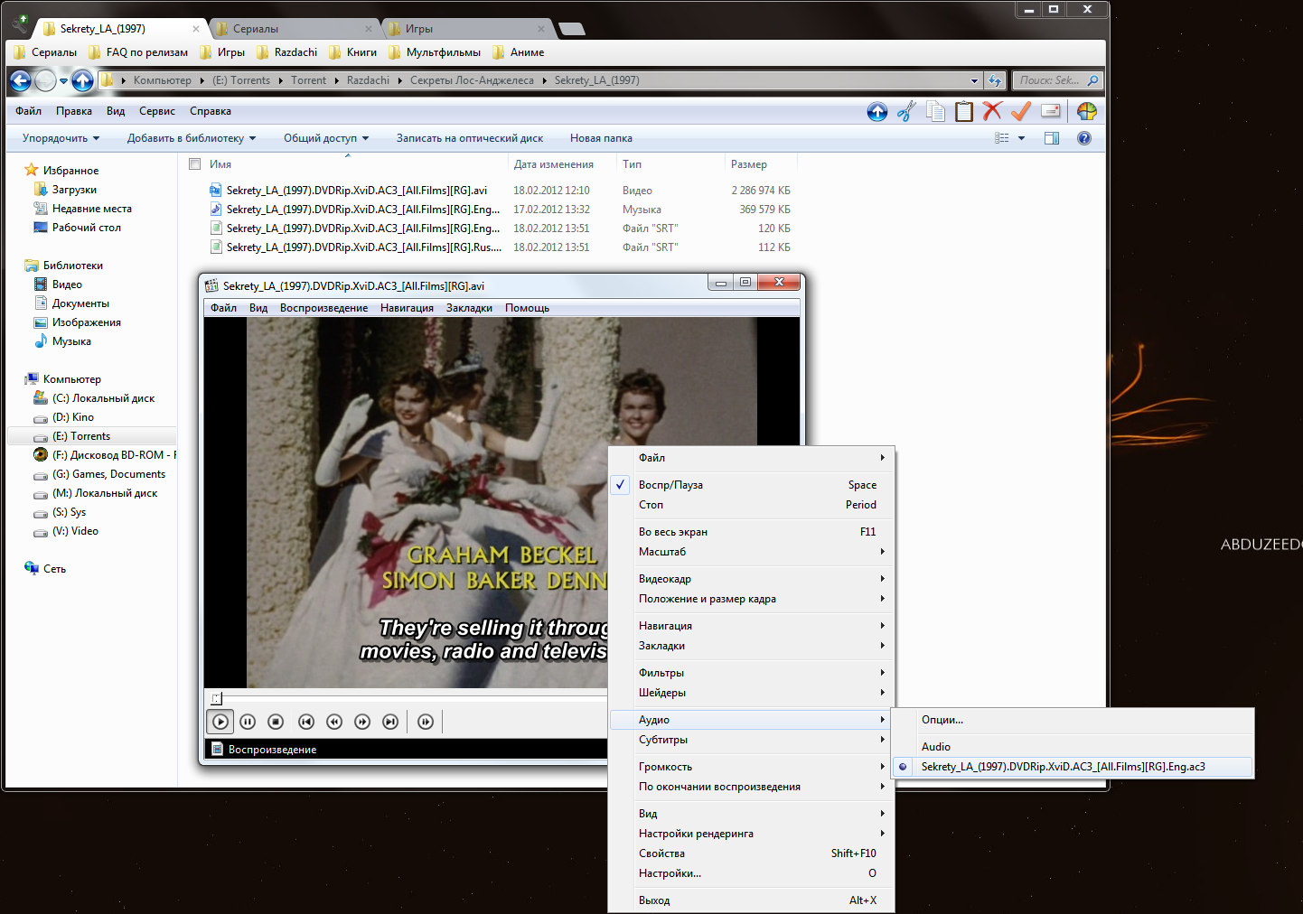Click the red X Delete icon
The width and height of the screenshot is (1303, 914).
point(992,111)
